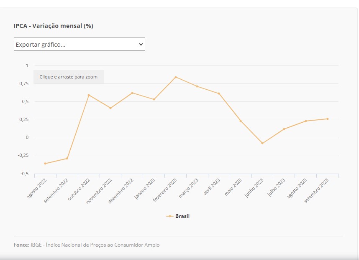
Task: Select the junho 2023 lowest-dip data point
Action: click(x=262, y=143)
